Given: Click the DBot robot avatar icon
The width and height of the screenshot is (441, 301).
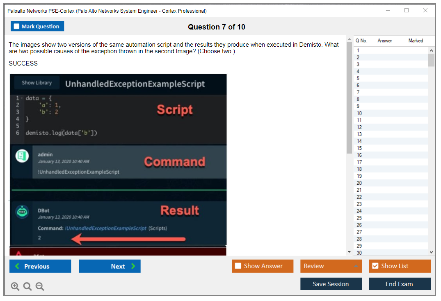Looking at the screenshot, I should coord(22,212).
